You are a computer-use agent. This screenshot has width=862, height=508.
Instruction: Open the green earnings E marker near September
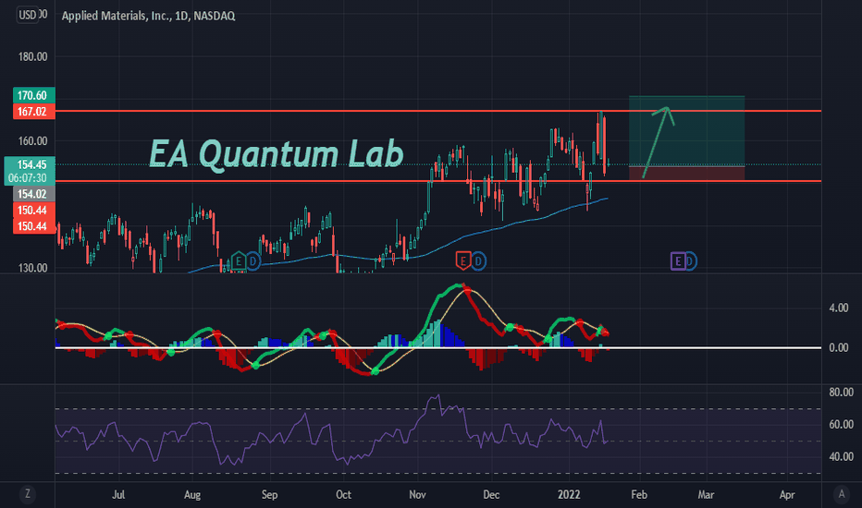pos(238,260)
